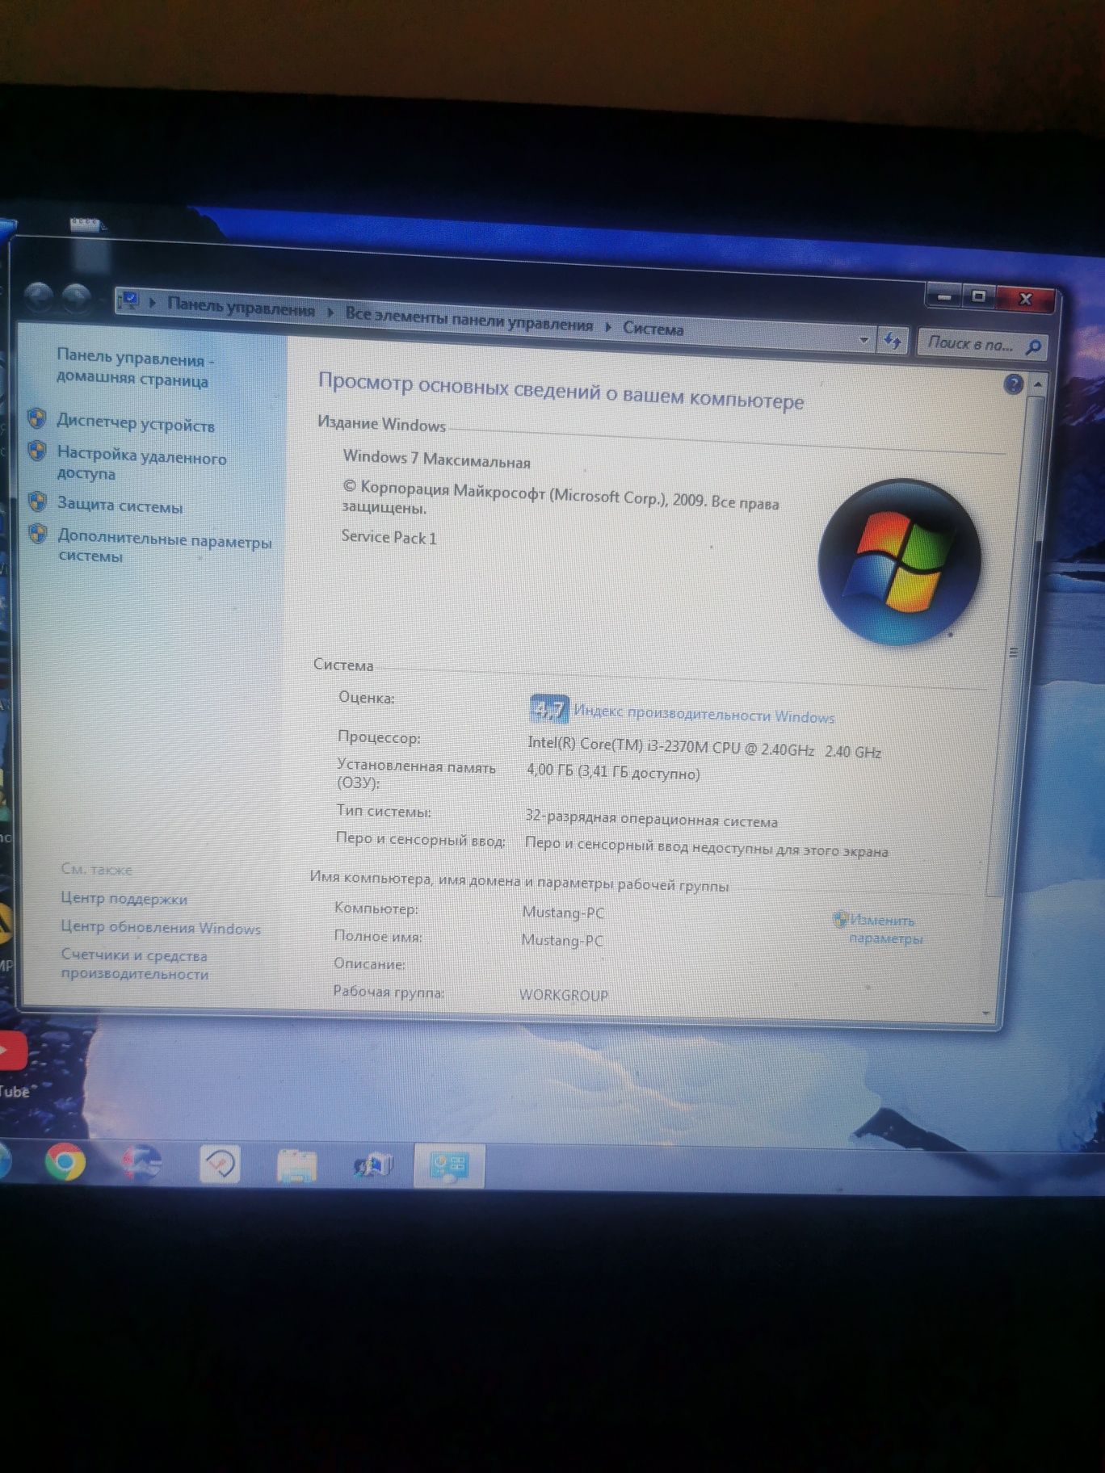Viewport: 1105px width, 1473px height.
Task: Click the Service Pack 1 text
Action: (x=389, y=537)
